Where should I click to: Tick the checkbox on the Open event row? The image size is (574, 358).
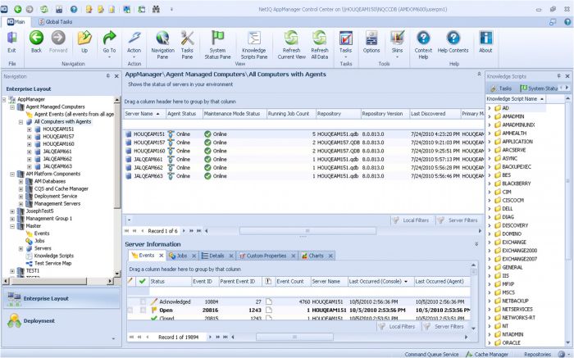coord(143,310)
